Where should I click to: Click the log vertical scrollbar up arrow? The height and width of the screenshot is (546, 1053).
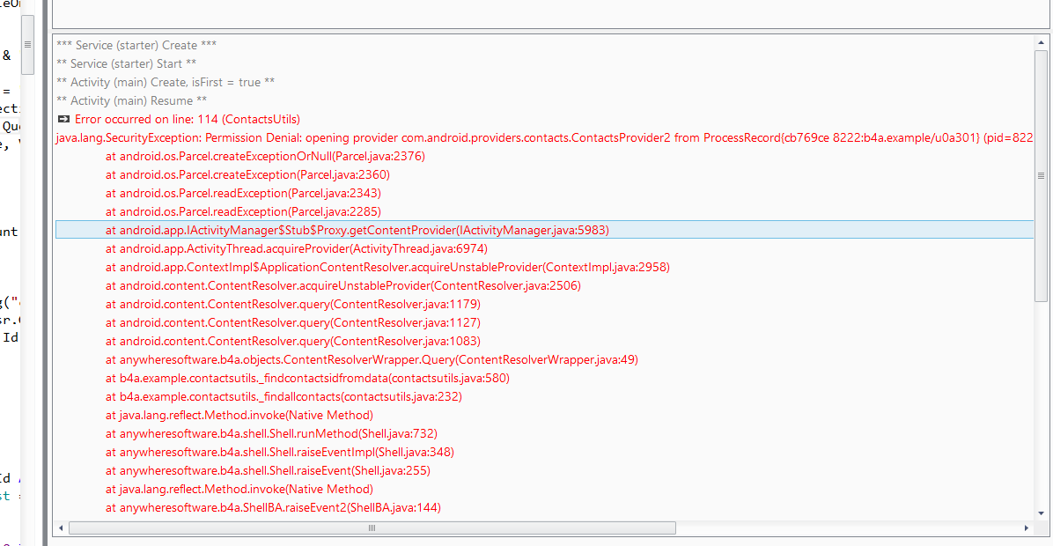pos(1041,42)
